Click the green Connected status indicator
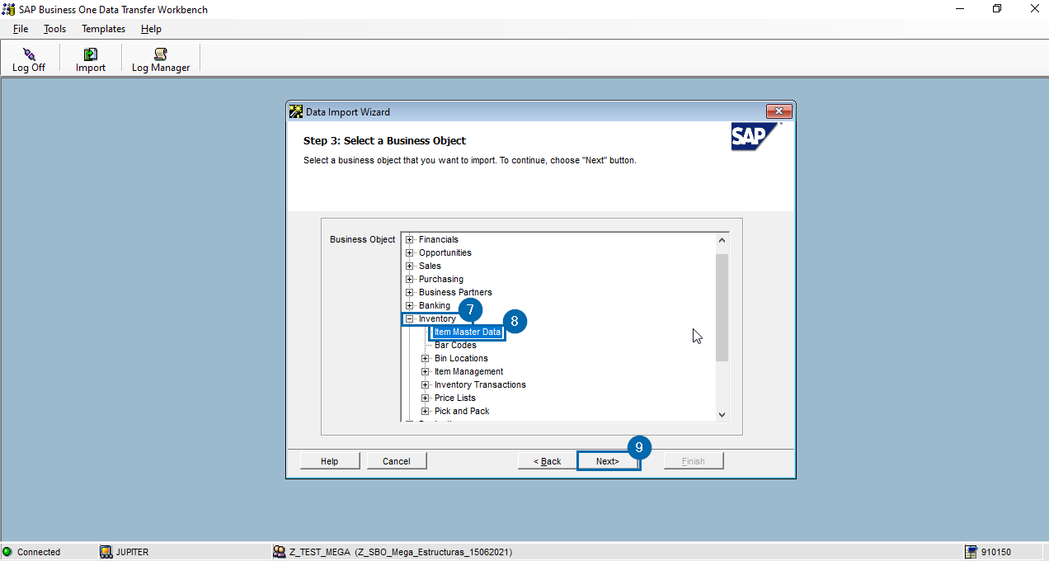Image resolution: width=1049 pixels, height=561 pixels. [7, 552]
